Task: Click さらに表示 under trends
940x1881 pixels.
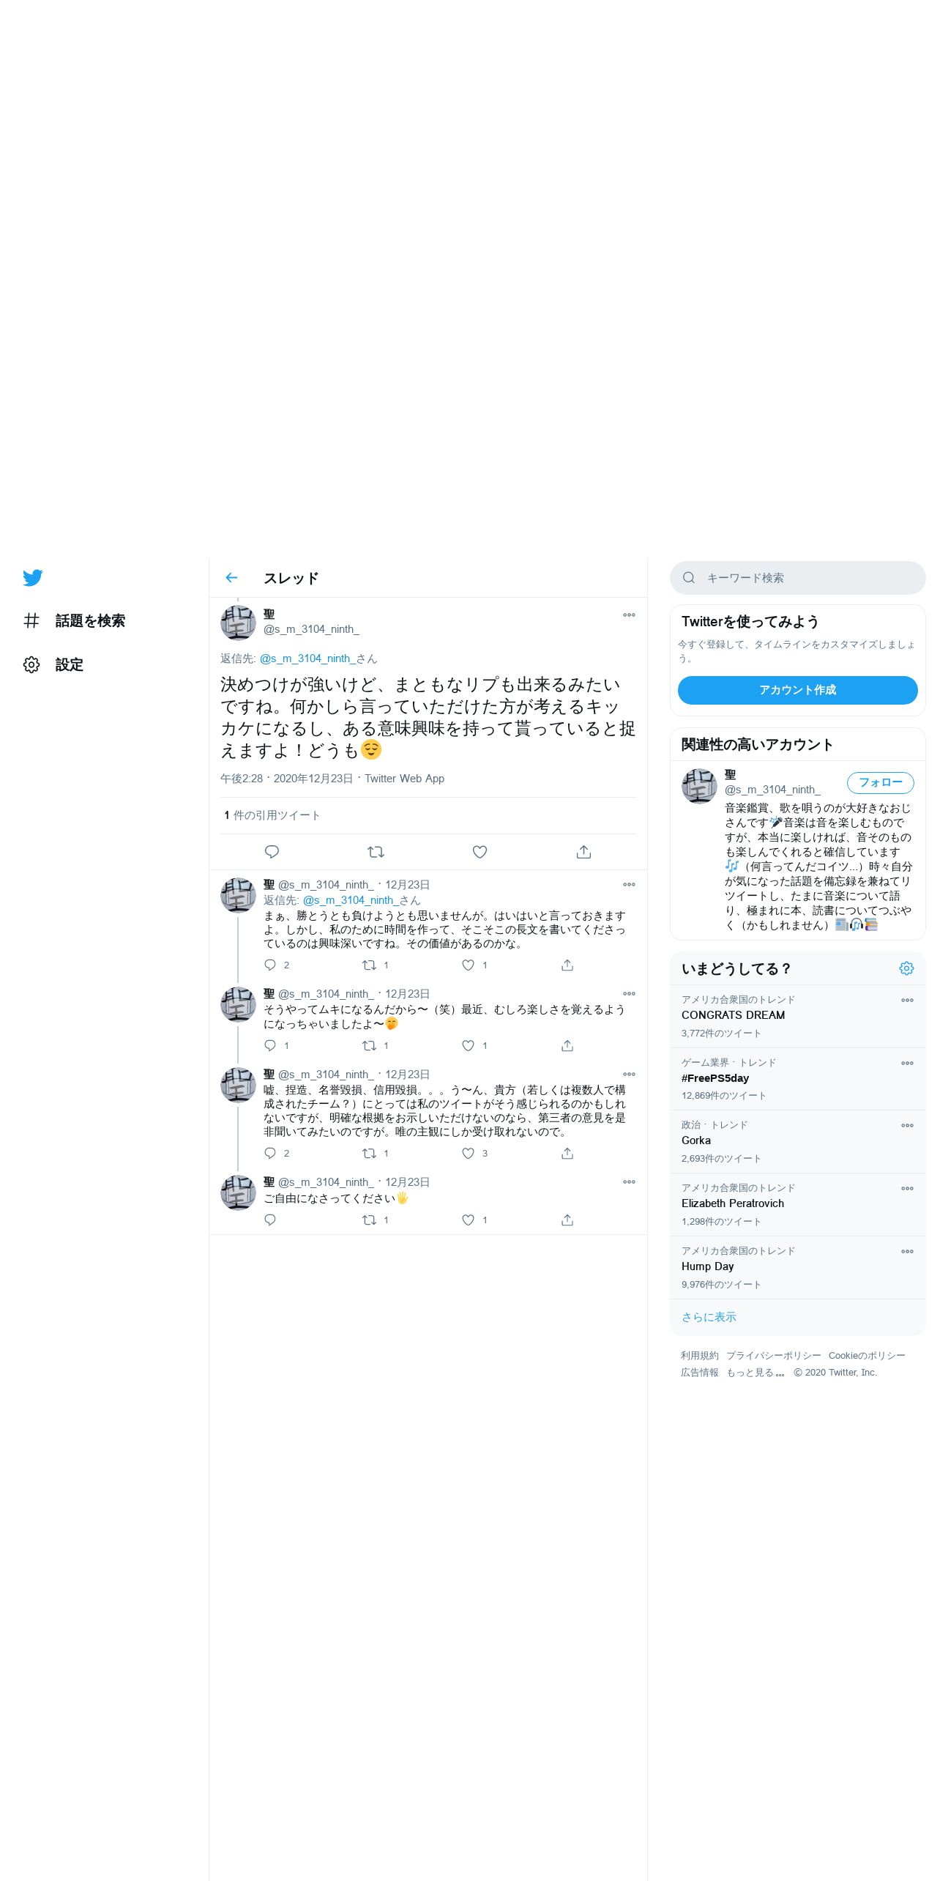Action: (709, 1317)
